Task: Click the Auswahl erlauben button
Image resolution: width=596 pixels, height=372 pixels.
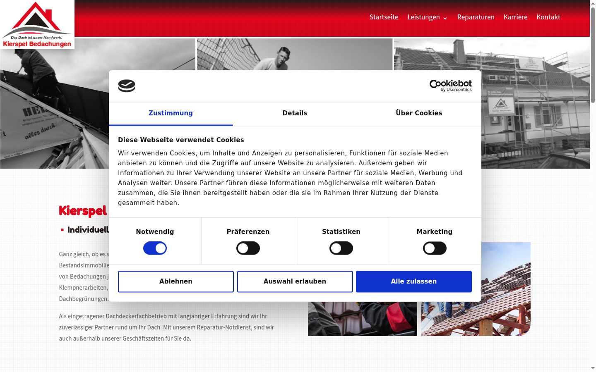Action: 295,281
